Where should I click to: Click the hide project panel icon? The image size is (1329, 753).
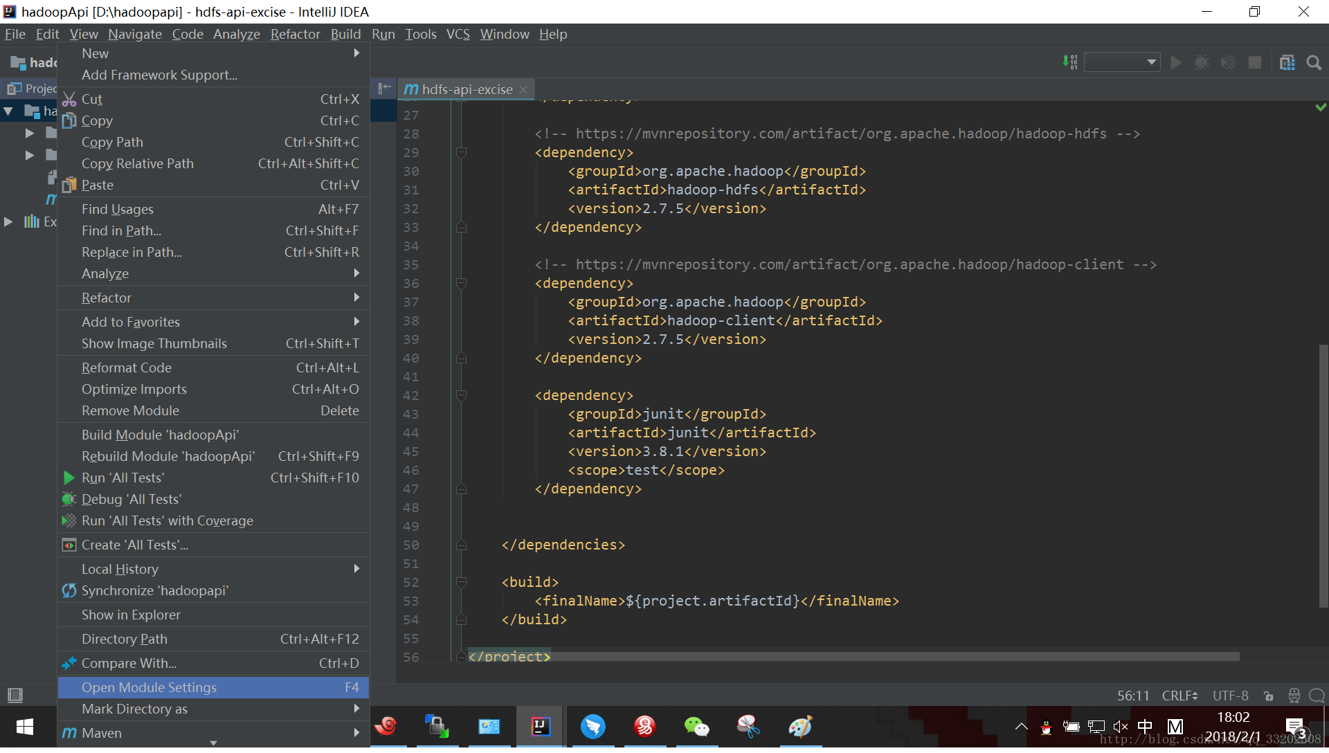385,88
